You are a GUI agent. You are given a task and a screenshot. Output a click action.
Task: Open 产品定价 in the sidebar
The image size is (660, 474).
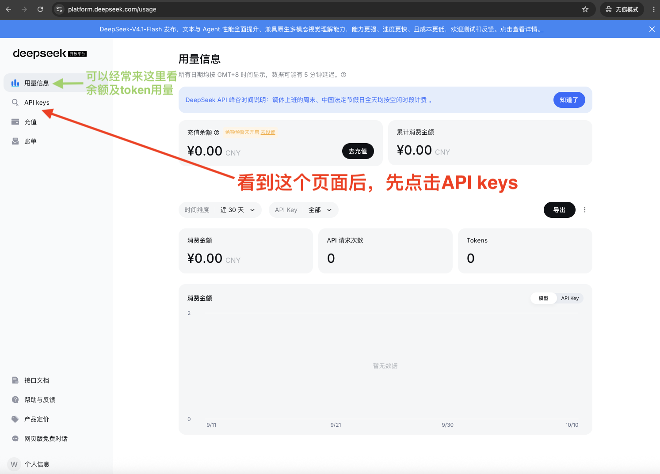(x=37, y=419)
